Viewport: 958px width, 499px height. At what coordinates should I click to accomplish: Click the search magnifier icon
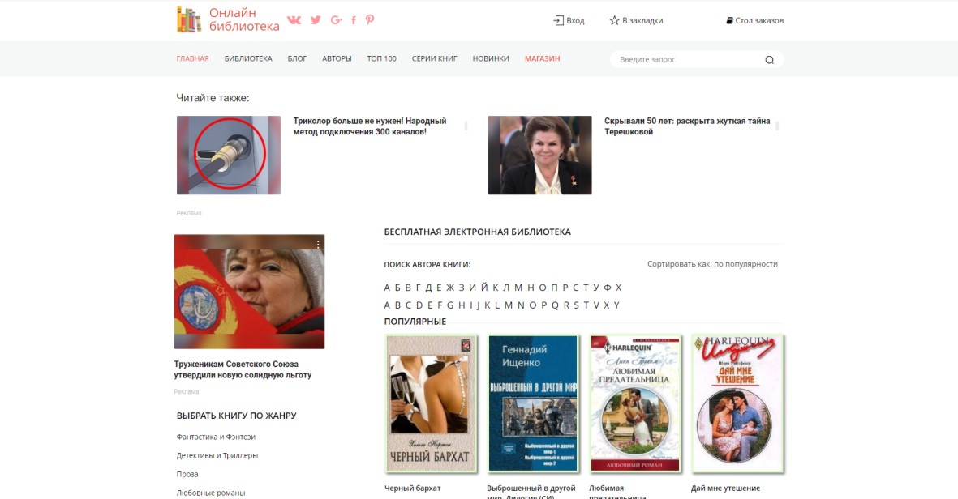pos(769,59)
